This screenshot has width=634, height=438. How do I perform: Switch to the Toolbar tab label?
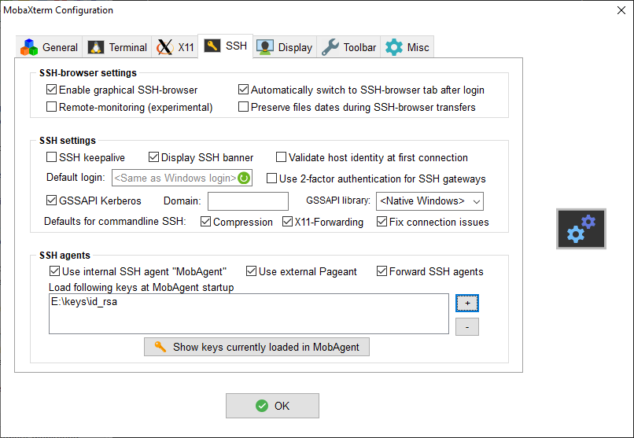click(359, 47)
